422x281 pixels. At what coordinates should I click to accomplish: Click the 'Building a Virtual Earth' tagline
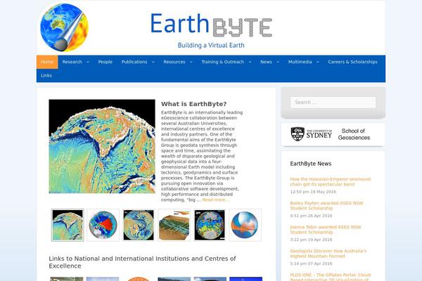211,45
